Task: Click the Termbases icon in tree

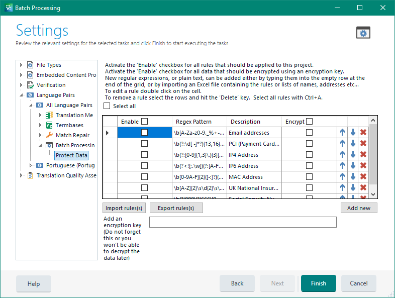Action: (49, 125)
